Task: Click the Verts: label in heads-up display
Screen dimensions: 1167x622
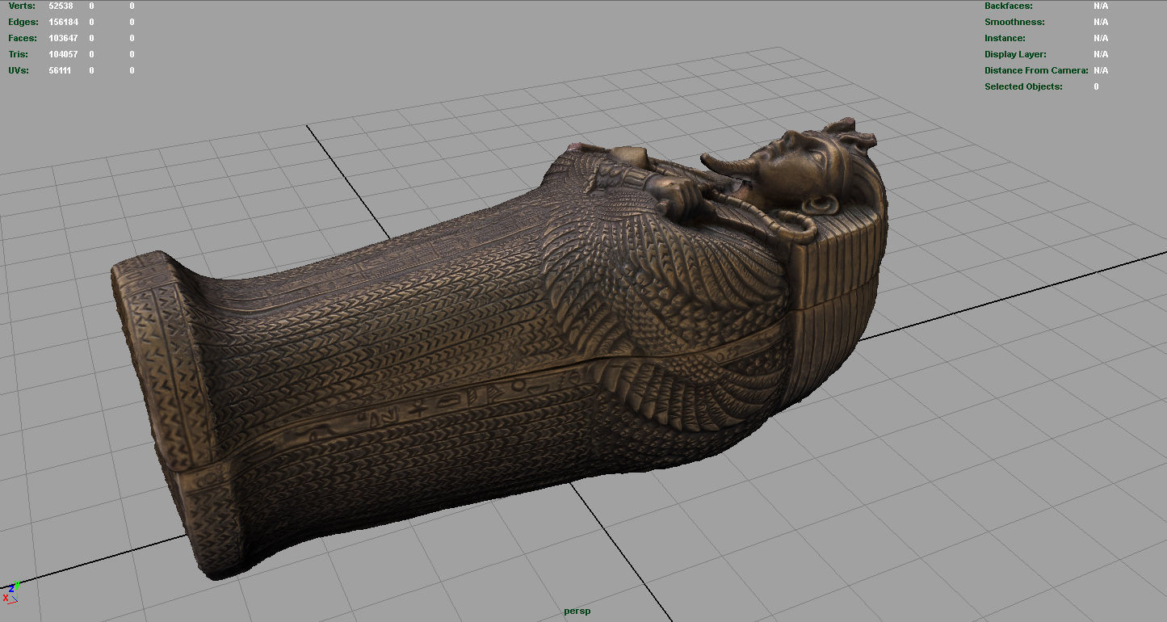Action: coord(22,6)
